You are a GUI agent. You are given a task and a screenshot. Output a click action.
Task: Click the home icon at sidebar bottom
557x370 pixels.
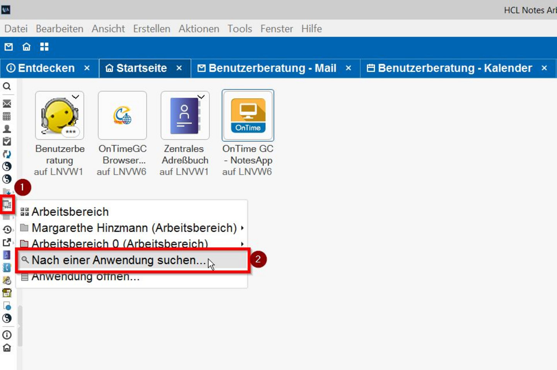(7, 348)
